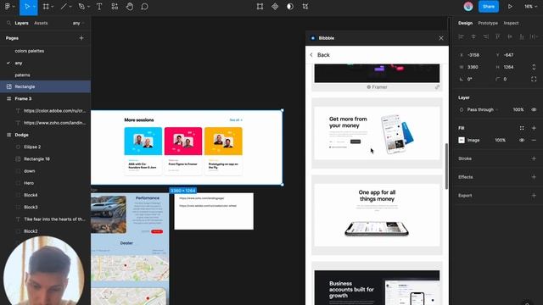Expand the 'any' page selector dropdown
543x305 pixels.
(x=78, y=23)
